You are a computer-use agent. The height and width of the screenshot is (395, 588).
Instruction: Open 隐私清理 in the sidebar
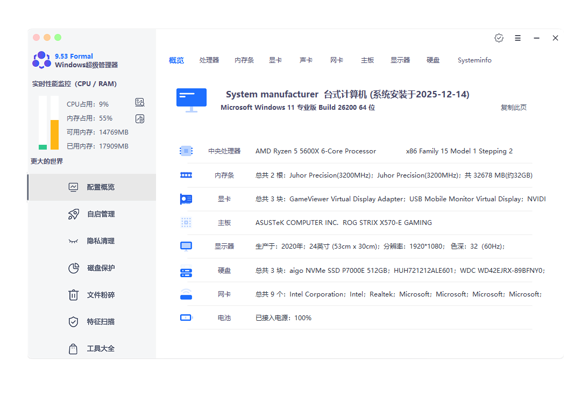click(x=101, y=241)
